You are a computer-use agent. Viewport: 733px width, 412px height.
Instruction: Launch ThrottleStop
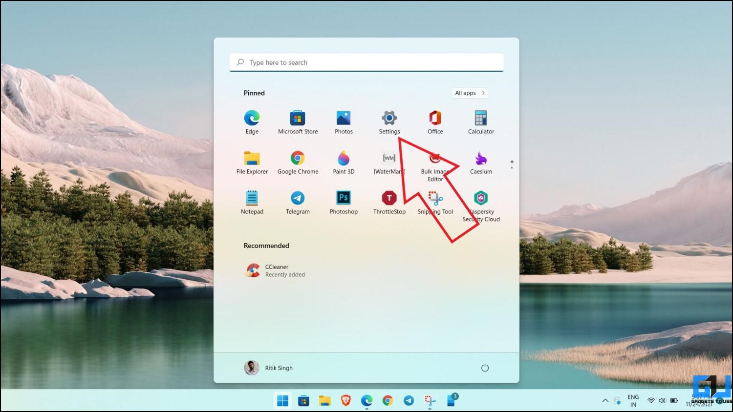point(389,203)
